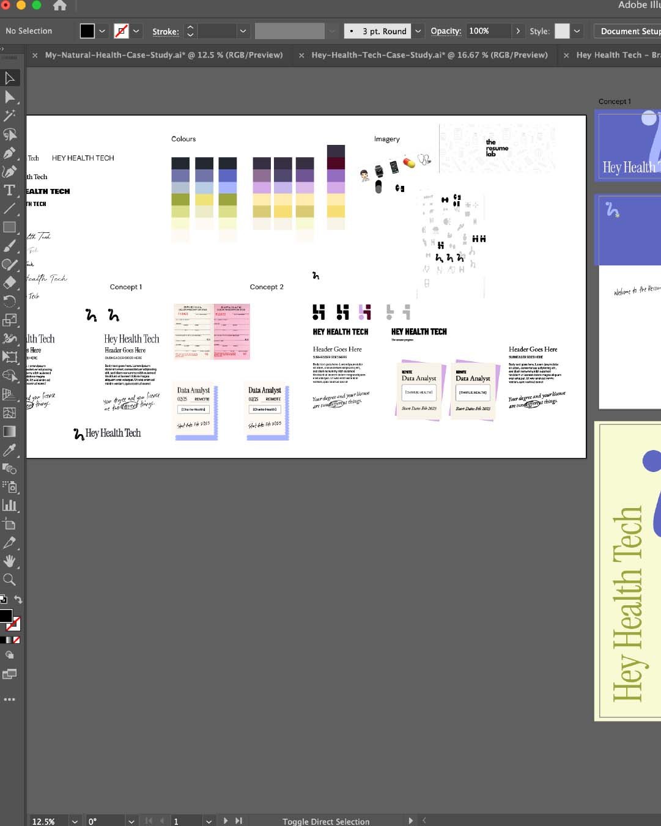Select the Shape Builder tool

click(10, 375)
